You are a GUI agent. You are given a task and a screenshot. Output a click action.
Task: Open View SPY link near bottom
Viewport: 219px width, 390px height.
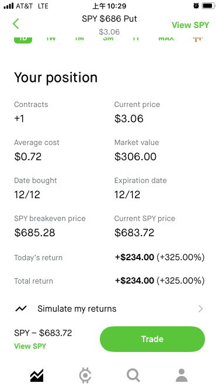tap(30, 346)
